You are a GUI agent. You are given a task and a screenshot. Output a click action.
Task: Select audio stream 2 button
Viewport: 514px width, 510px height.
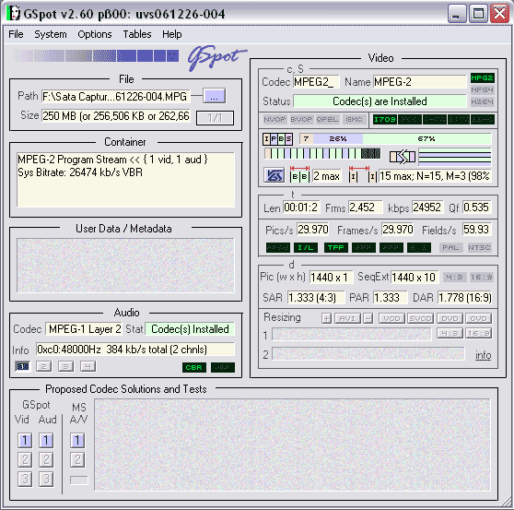click(x=44, y=366)
